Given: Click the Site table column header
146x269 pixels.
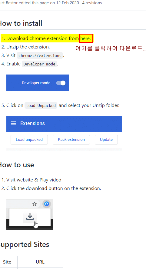Looking at the screenshot, I should 7,262.
